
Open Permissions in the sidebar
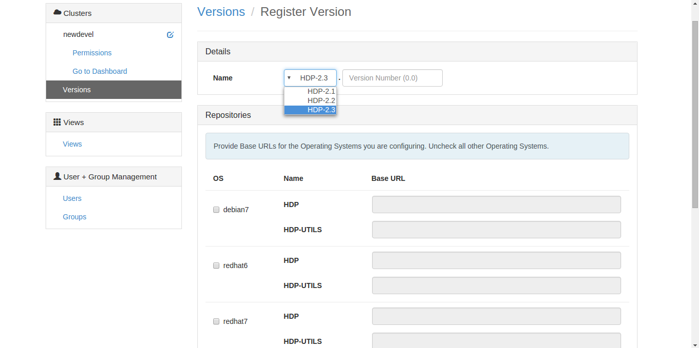point(92,53)
